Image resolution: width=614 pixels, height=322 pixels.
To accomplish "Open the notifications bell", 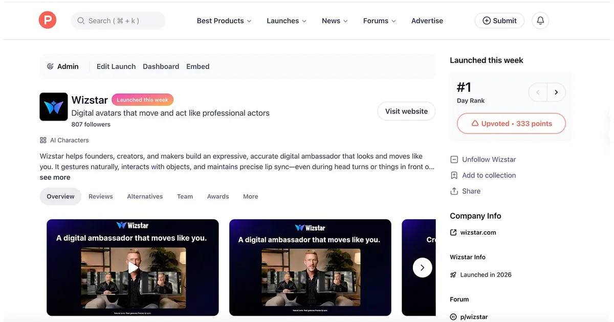I will coord(540,21).
